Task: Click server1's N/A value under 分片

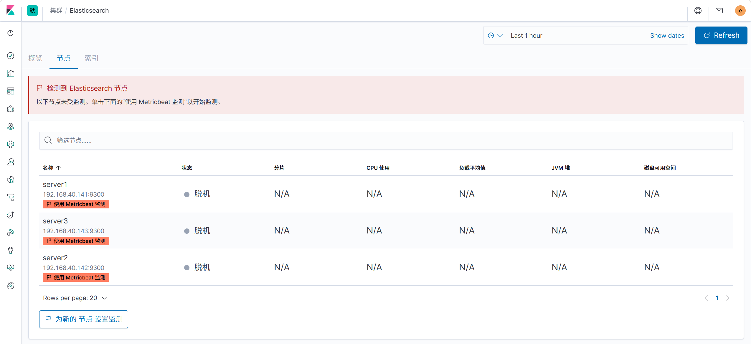Action: [x=282, y=194]
